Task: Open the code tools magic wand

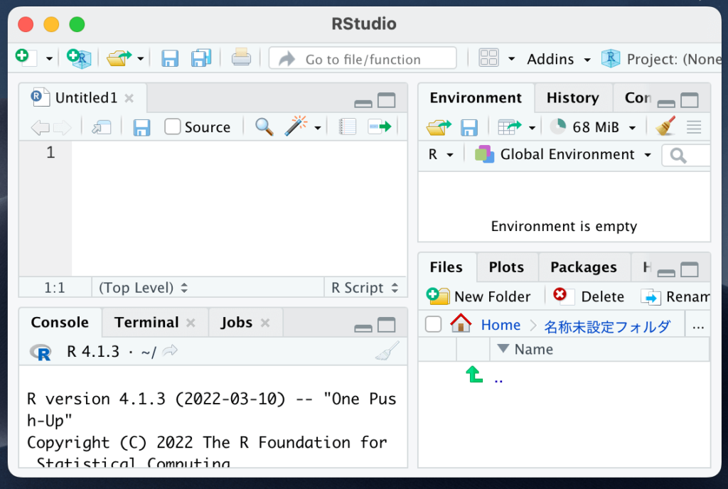Action: 296,127
